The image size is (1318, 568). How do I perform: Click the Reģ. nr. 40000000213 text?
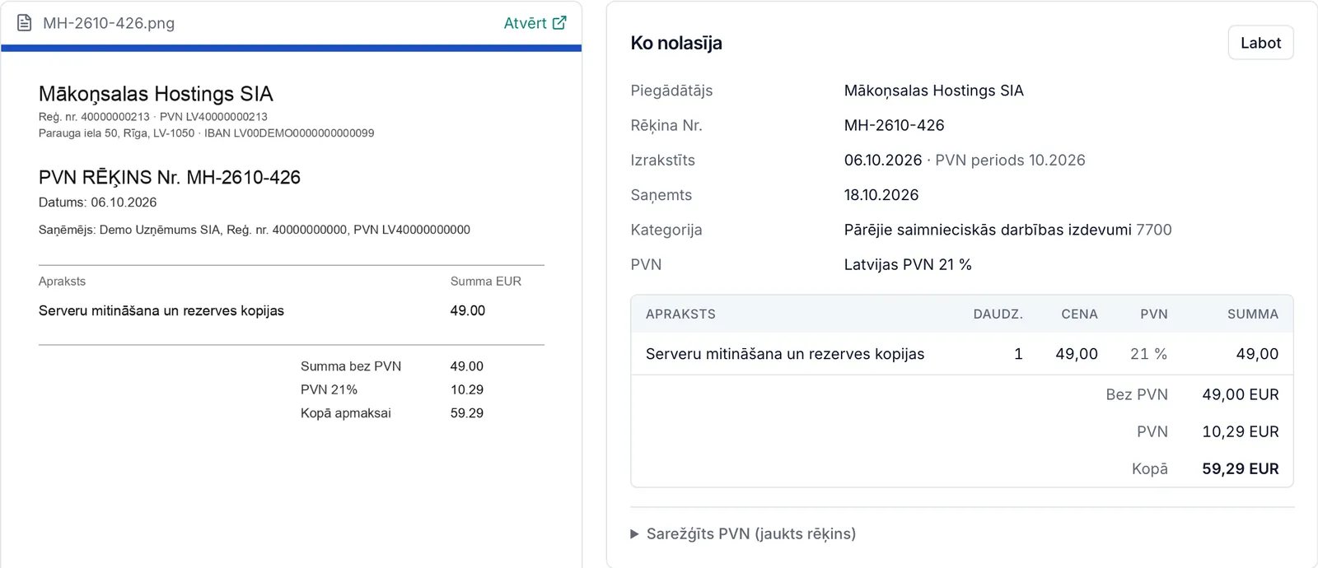tap(94, 117)
